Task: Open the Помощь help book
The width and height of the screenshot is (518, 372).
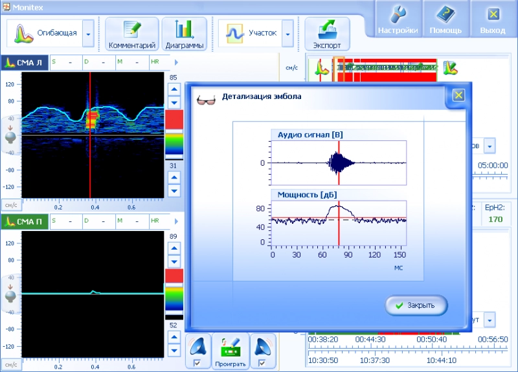Action: coord(445,19)
